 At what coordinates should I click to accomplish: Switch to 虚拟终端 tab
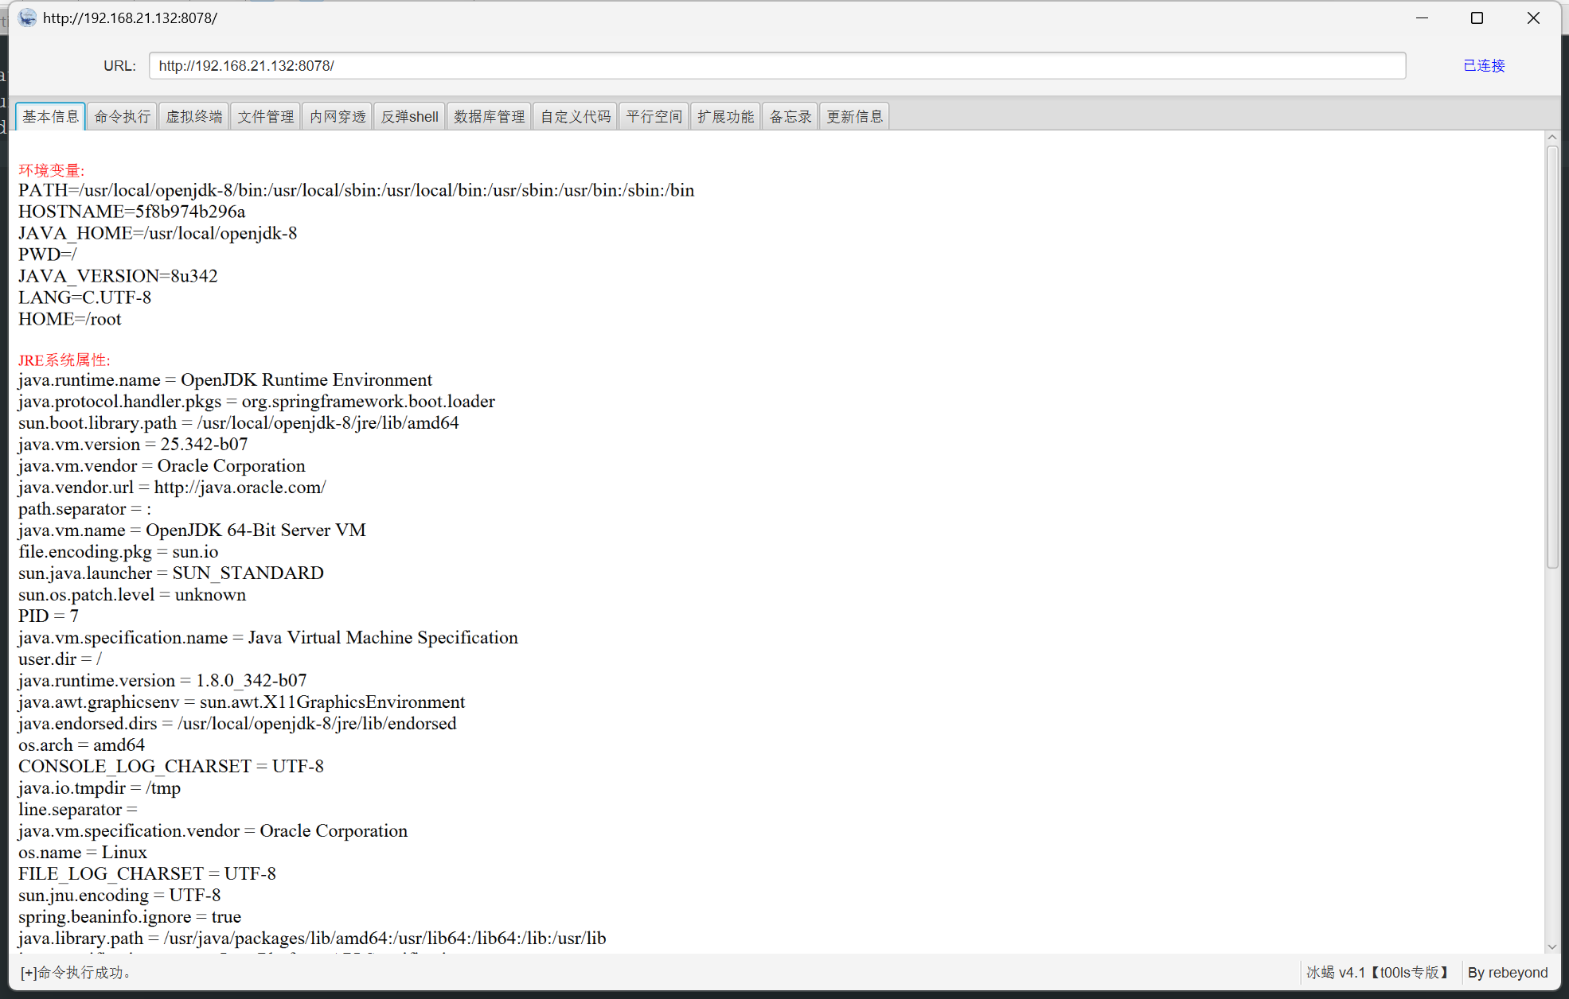click(193, 117)
